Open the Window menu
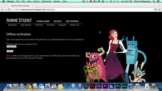162x91 pixels. (x=57, y=1)
